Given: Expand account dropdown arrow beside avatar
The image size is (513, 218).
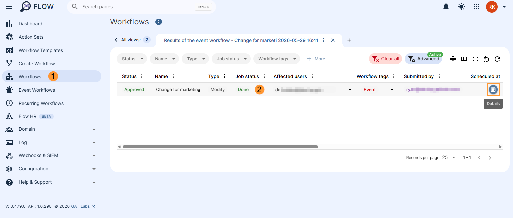Looking at the screenshot, I should coord(504,7).
